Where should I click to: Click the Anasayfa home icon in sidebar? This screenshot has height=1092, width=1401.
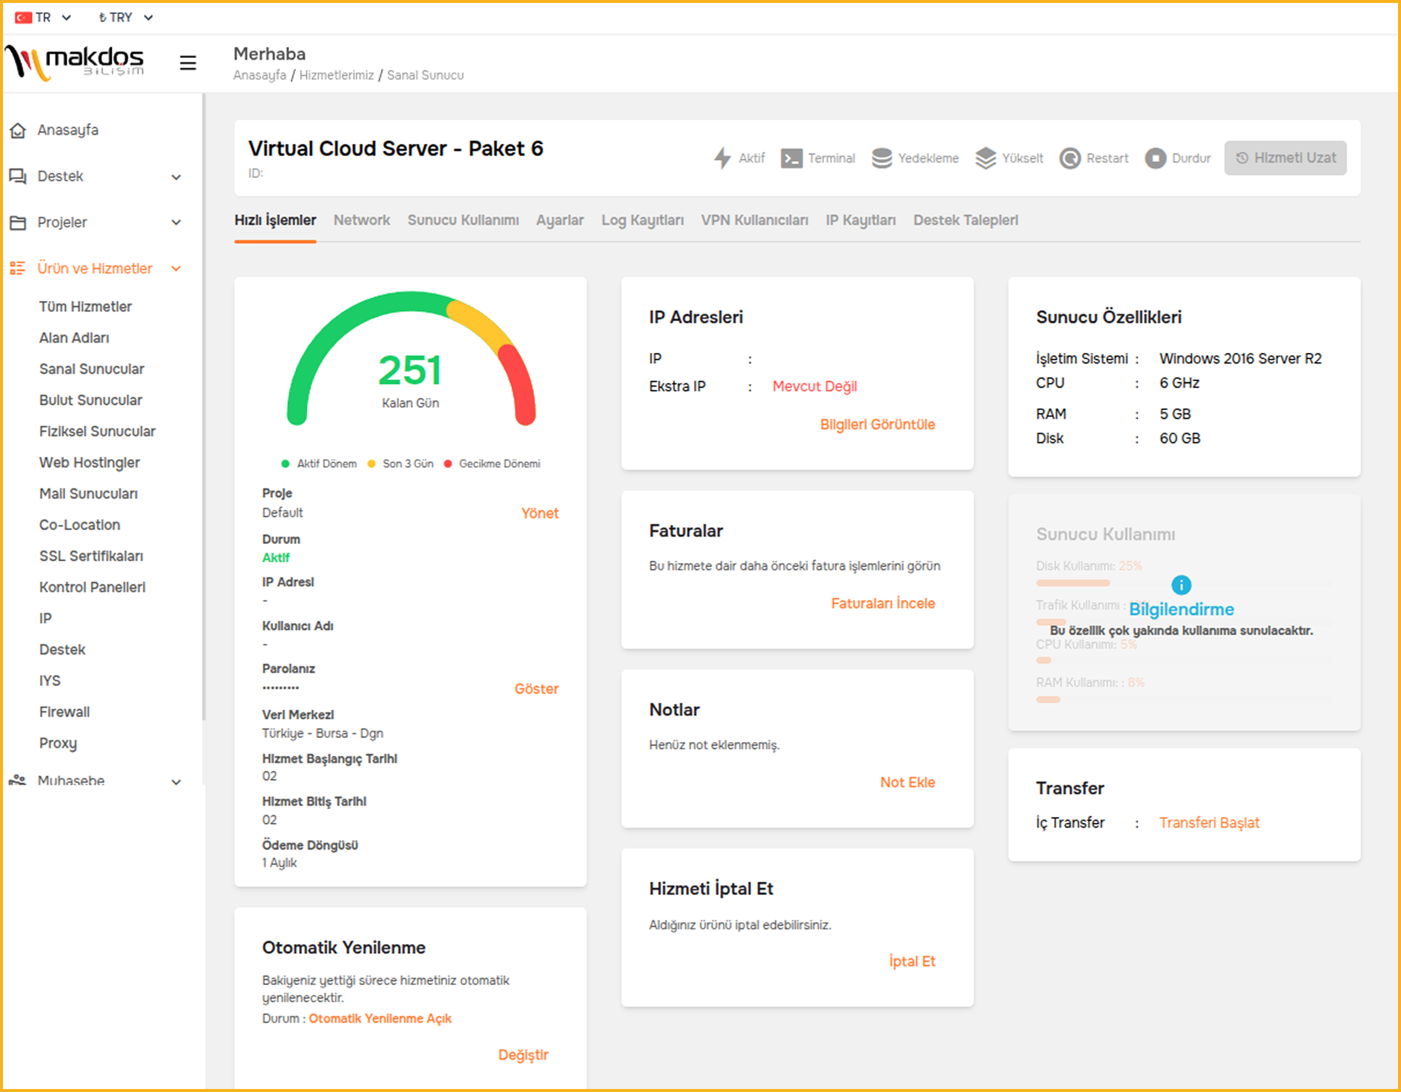pos(18,130)
